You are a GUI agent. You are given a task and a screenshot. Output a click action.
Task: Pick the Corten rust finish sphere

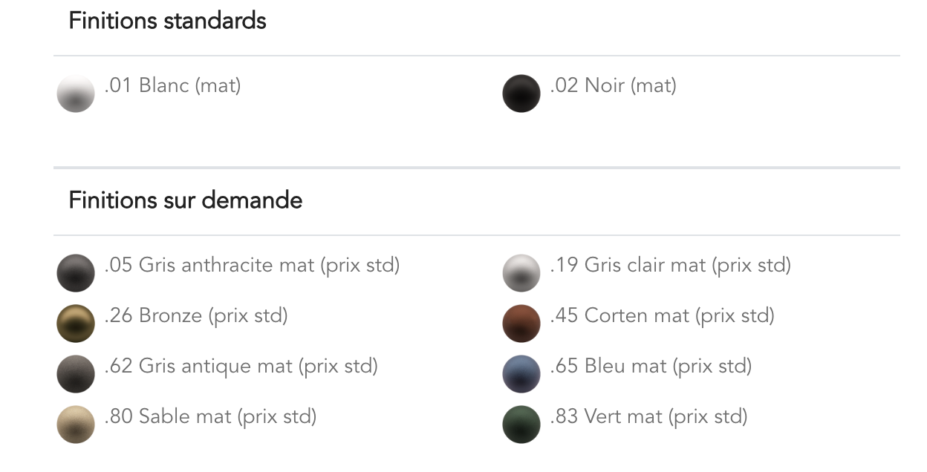click(x=521, y=324)
